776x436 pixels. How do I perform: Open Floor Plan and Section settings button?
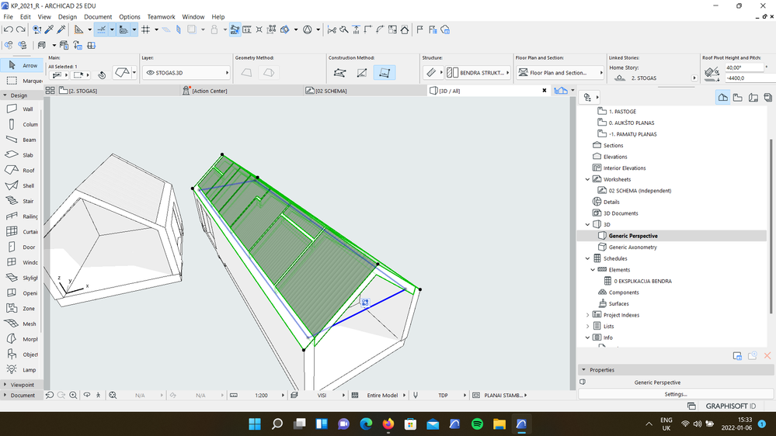point(561,73)
